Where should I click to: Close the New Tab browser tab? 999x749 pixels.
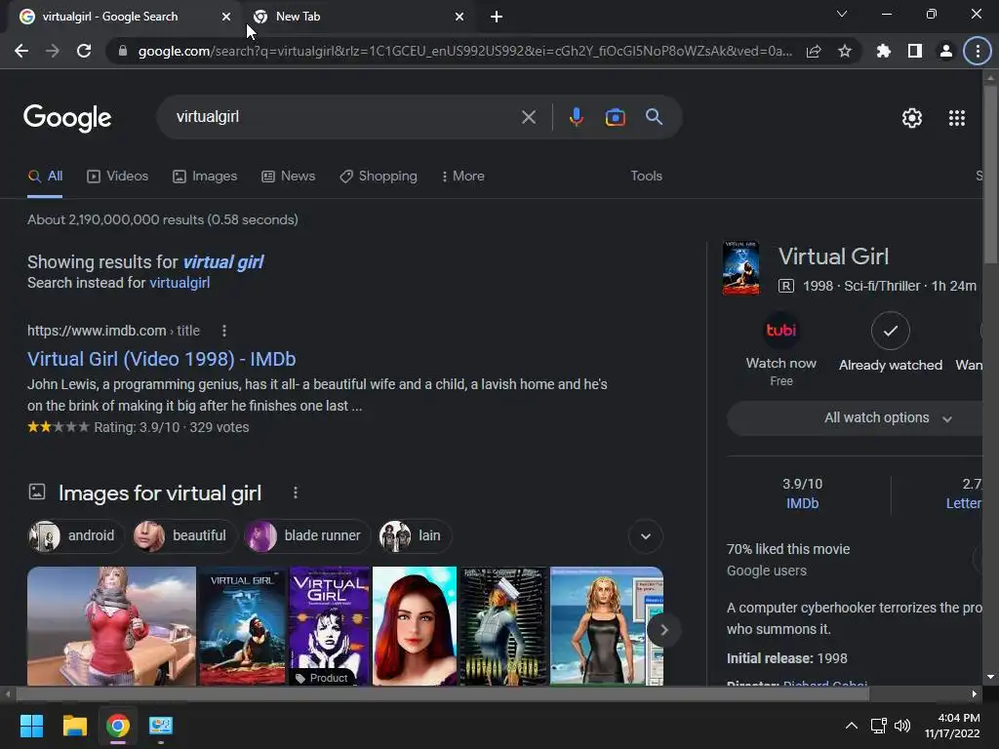pos(460,17)
